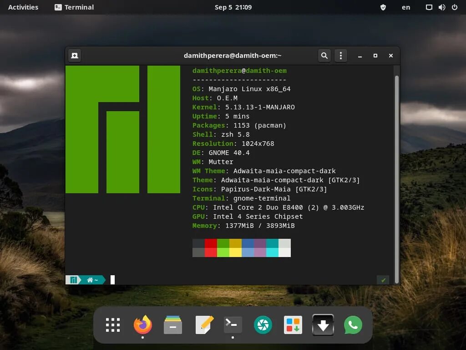Click the home directory prompt segment
466x350 pixels.
click(92, 280)
